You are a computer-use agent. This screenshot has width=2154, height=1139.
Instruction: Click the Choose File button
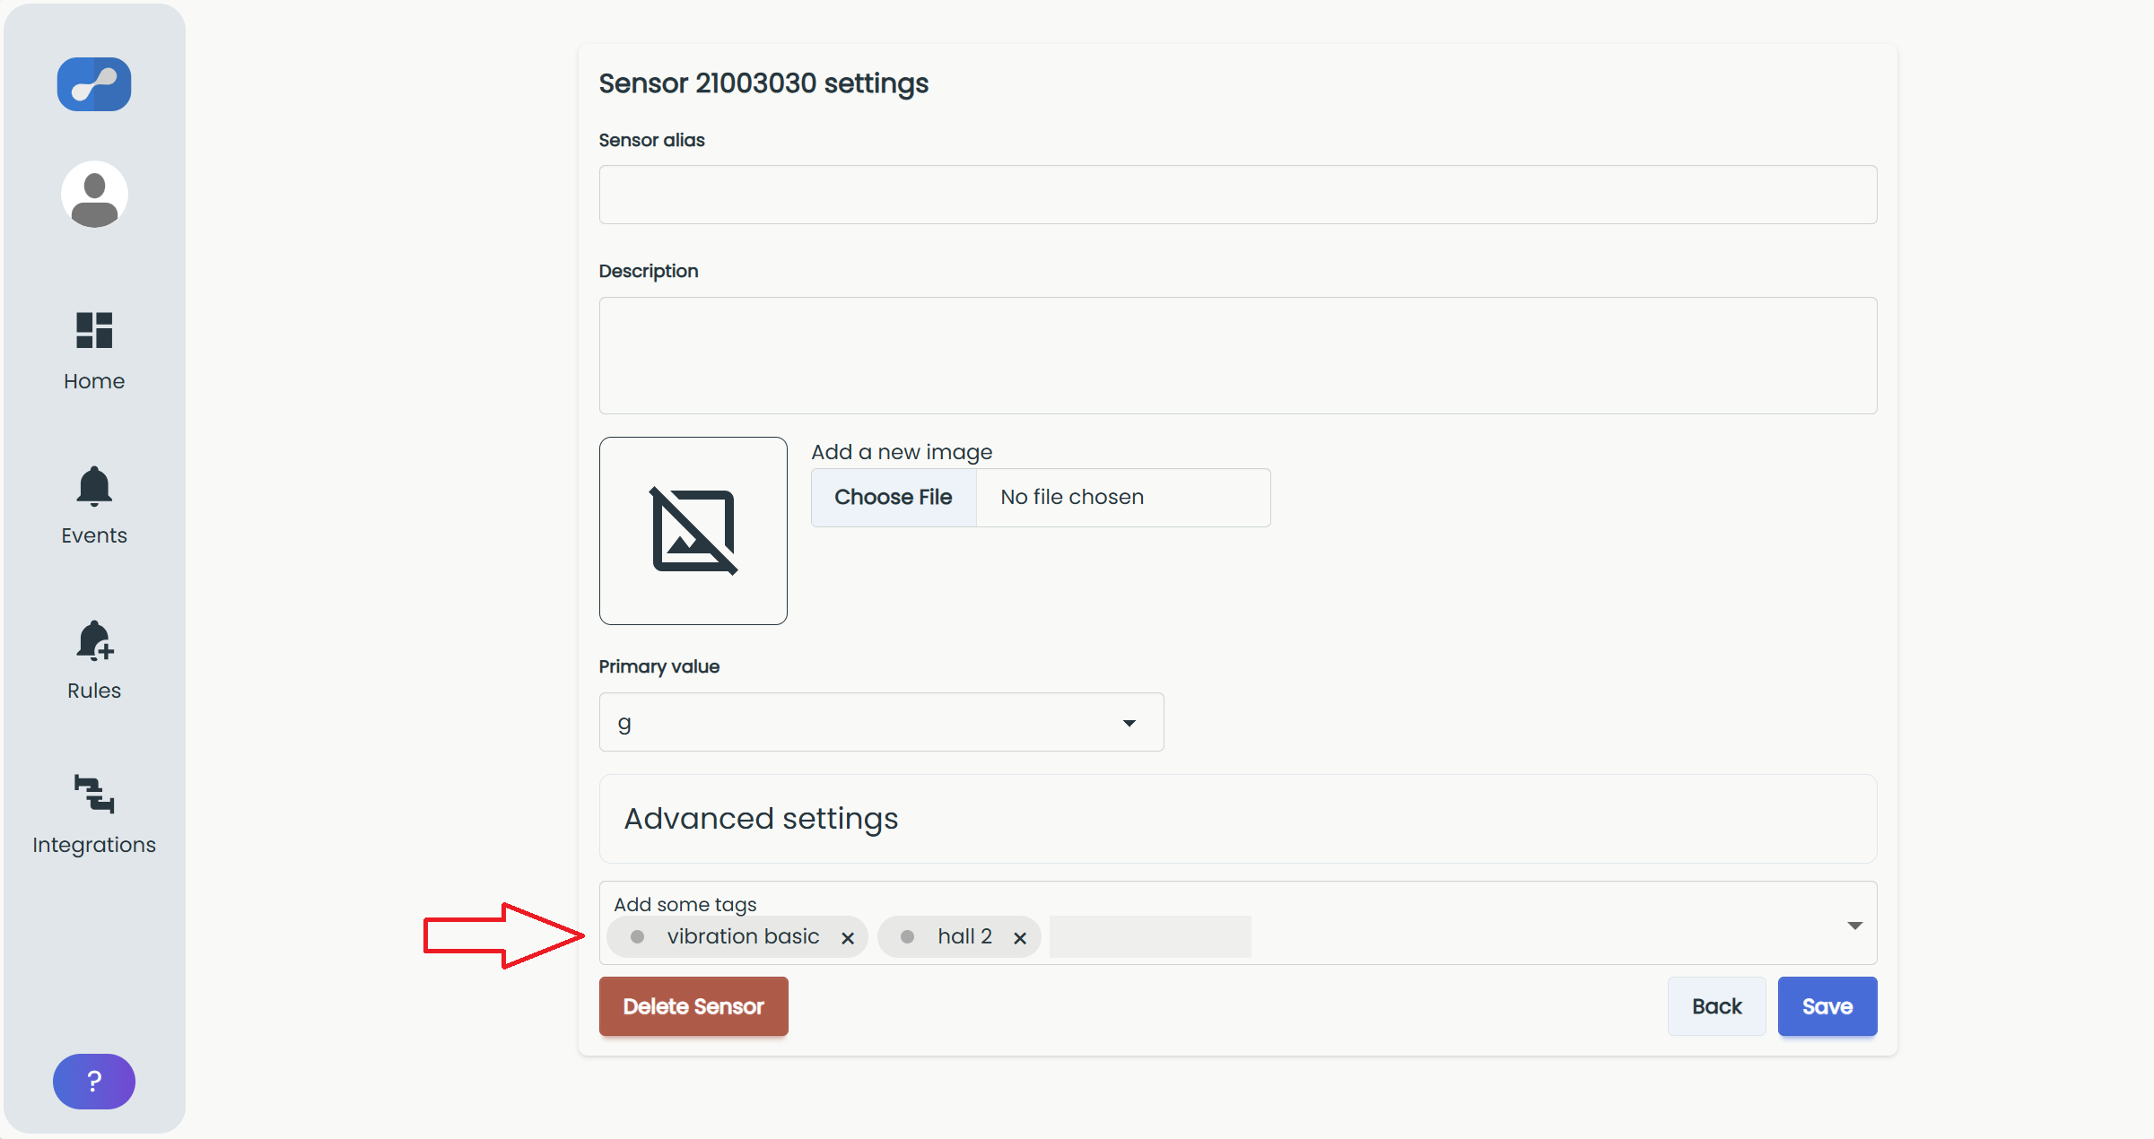[x=894, y=497]
